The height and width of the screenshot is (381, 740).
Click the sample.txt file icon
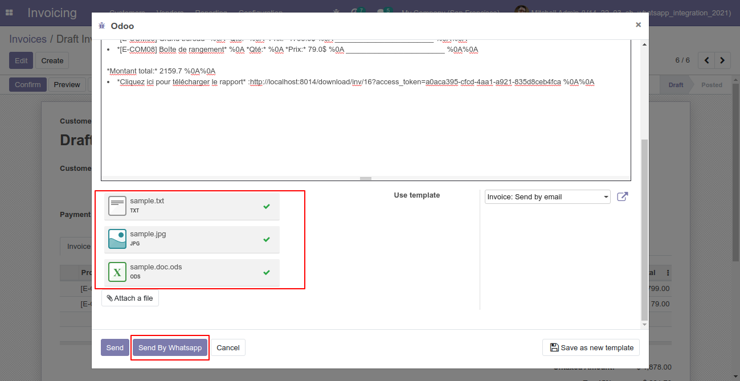point(117,206)
